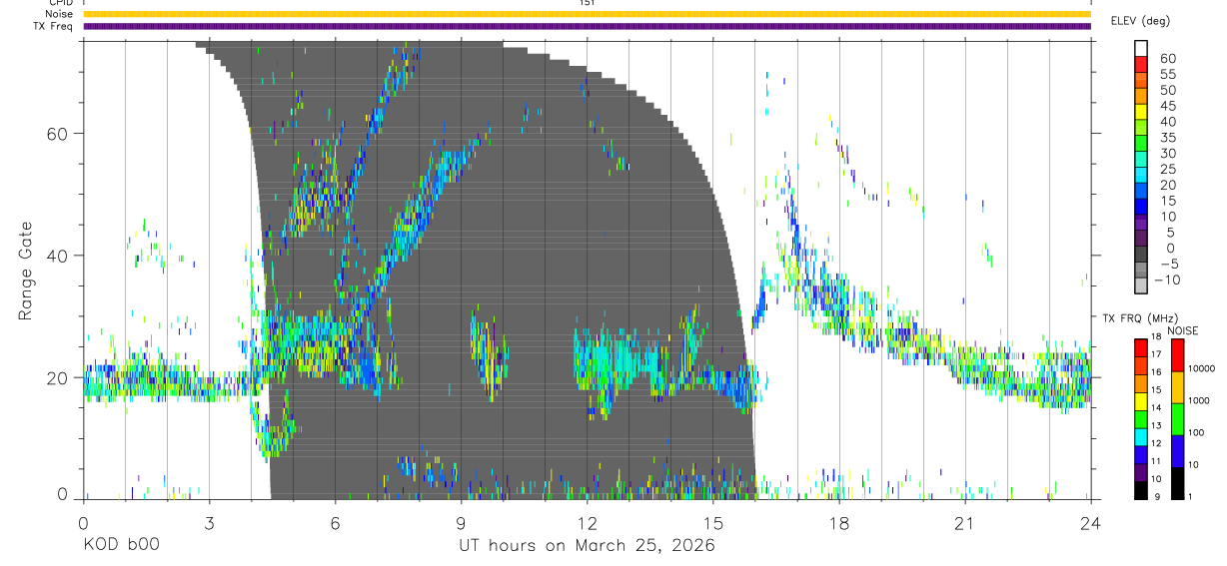The height and width of the screenshot is (566, 1227).
Task: Select the yellow 1000–10000 NOISE swatch
Action: (1177, 387)
